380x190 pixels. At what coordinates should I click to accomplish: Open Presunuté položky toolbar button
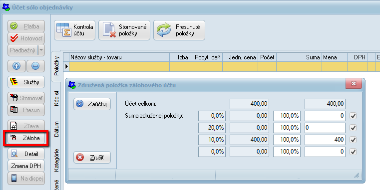click(x=179, y=30)
